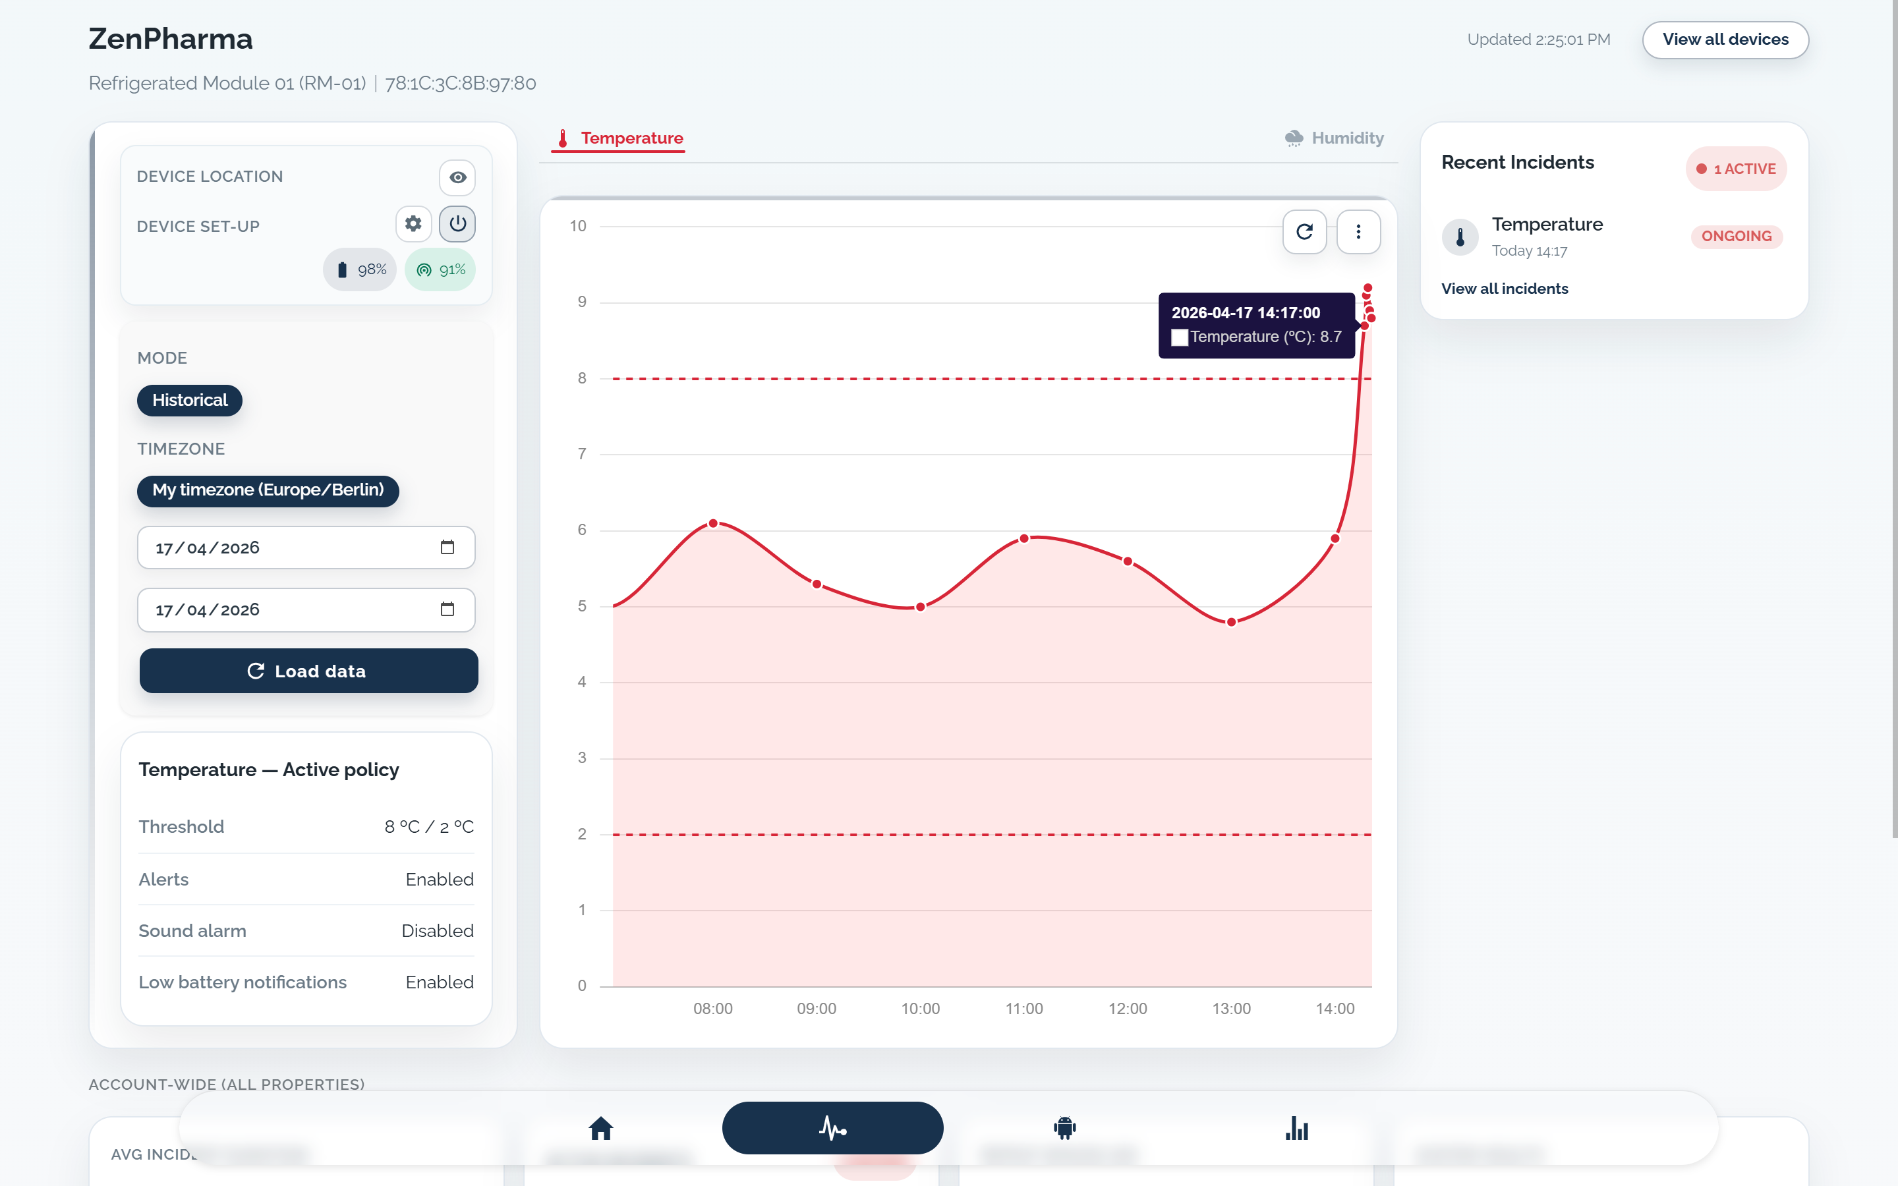Open the bar chart analytics icon

tap(1296, 1128)
